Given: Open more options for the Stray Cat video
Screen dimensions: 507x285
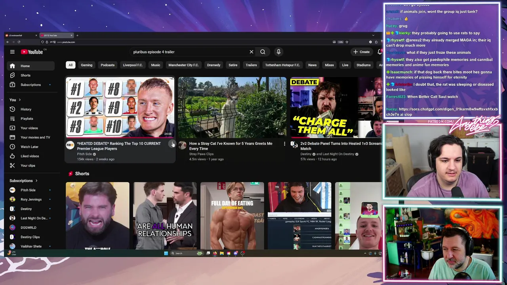Looking at the screenshot, I should pos(284,144).
